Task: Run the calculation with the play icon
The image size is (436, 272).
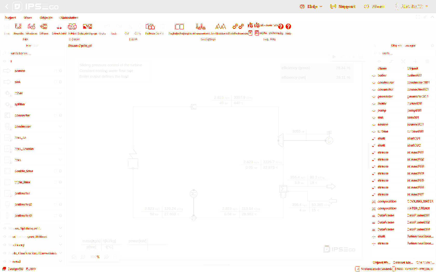Action: 334,57
